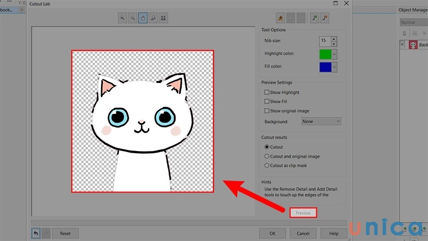This screenshot has width=428, height=241.
Task: Click the Undo arrow icon
Action: pyautogui.click(x=35, y=234)
